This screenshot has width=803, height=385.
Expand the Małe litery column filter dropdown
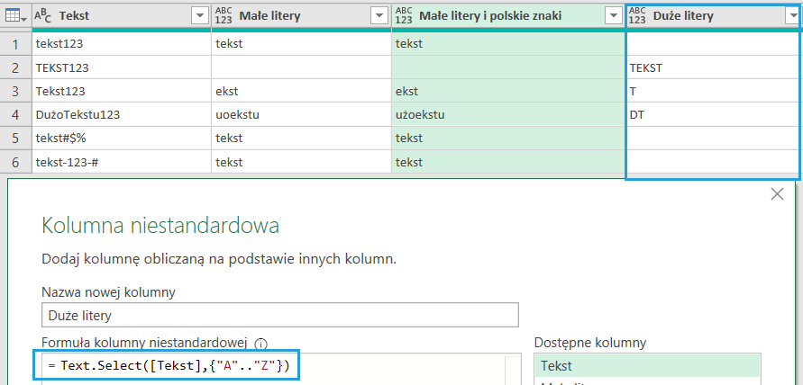pos(379,16)
